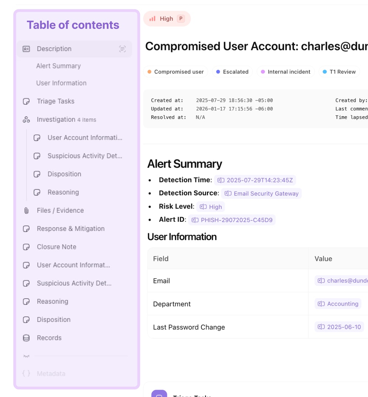Click the PHISH-29072025-C45D9 alert ID chip

tap(232, 220)
